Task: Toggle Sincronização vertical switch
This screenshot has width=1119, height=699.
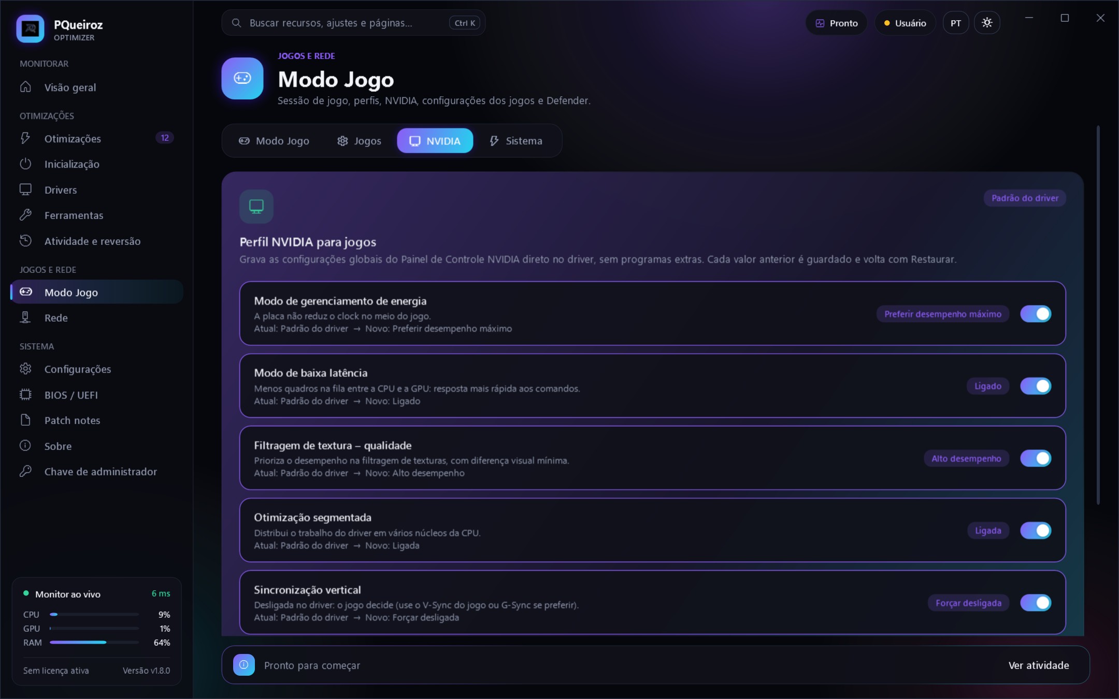Action: tap(1036, 603)
